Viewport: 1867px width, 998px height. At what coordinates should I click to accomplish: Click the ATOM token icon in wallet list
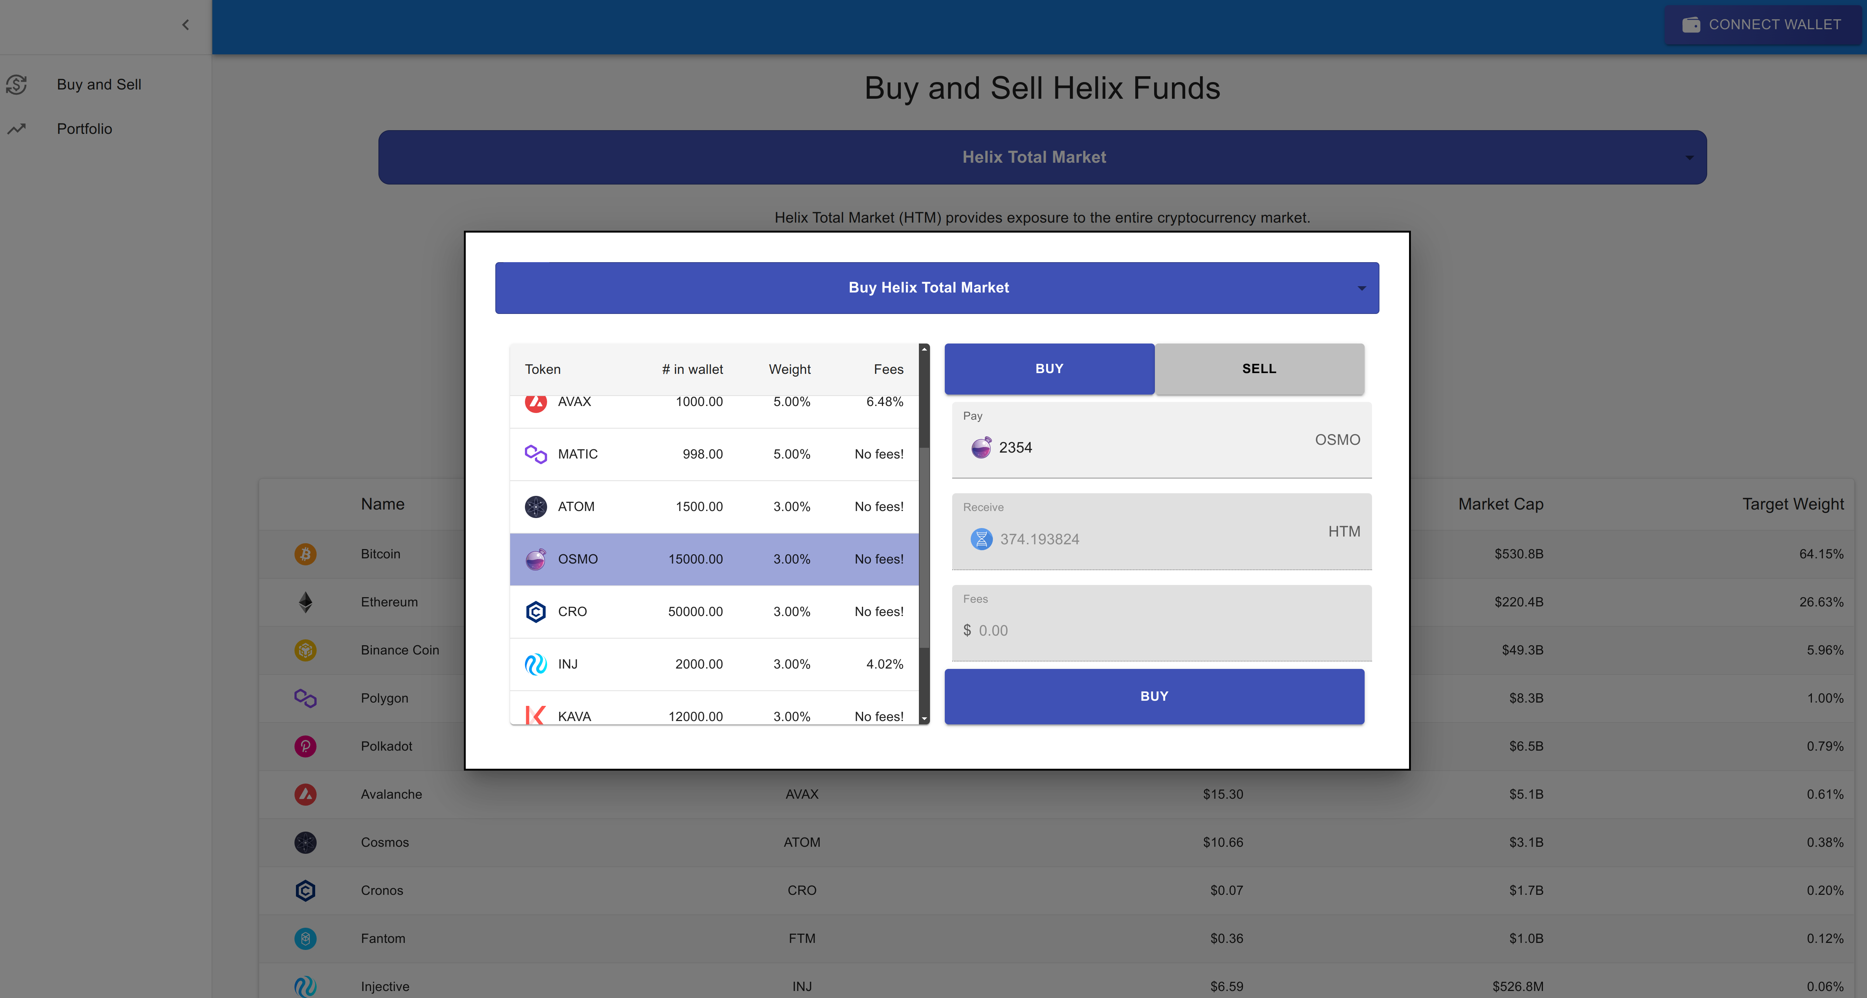coord(536,507)
